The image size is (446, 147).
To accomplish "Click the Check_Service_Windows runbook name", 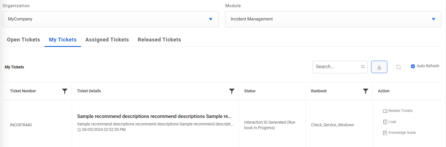I will pyautogui.click(x=332, y=125).
